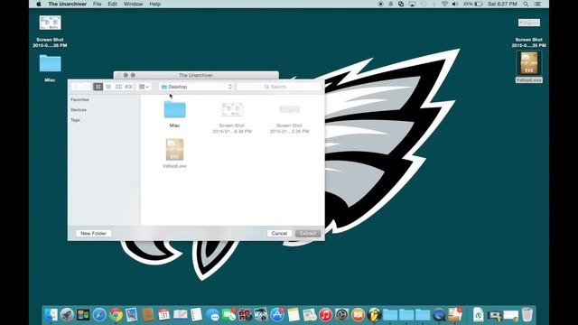The width and height of the screenshot is (578, 325).
Task: Open the Wi-Fi status menu
Action: [x=444, y=4]
